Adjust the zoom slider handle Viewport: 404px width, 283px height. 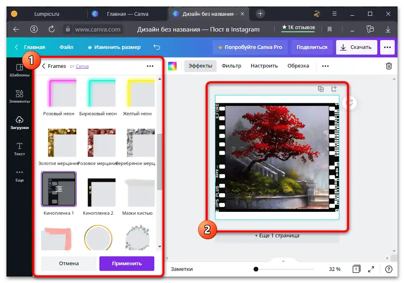(256, 269)
